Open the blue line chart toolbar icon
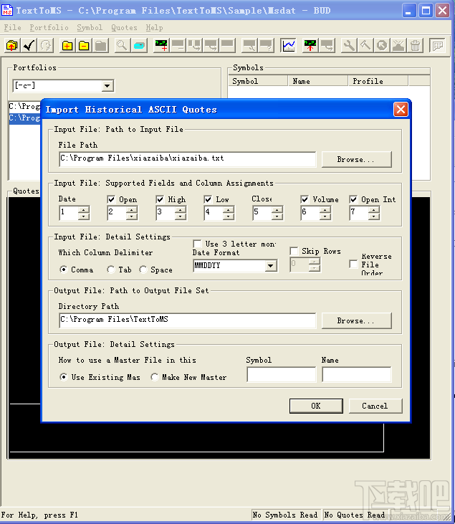The height and width of the screenshot is (524, 455). click(x=289, y=45)
